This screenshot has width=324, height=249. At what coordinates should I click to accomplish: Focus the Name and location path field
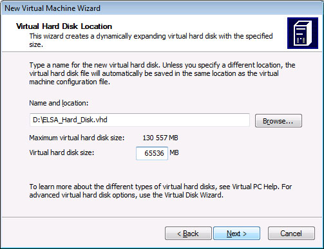click(x=140, y=120)
